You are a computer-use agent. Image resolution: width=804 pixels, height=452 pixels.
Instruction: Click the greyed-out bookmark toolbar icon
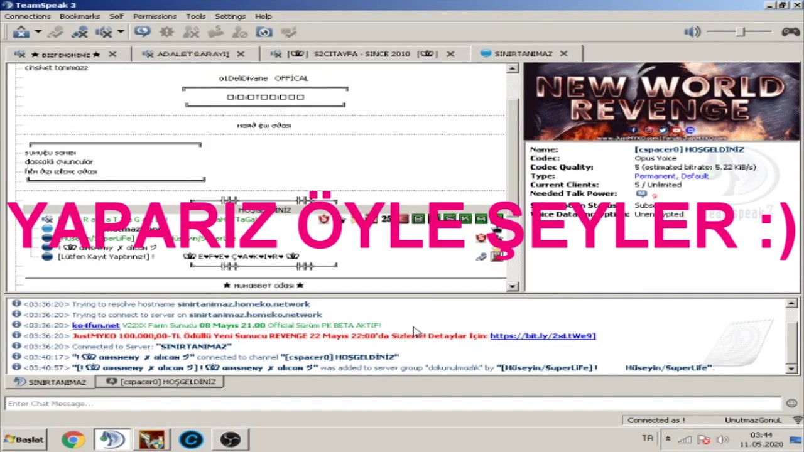tap(56, 32)
